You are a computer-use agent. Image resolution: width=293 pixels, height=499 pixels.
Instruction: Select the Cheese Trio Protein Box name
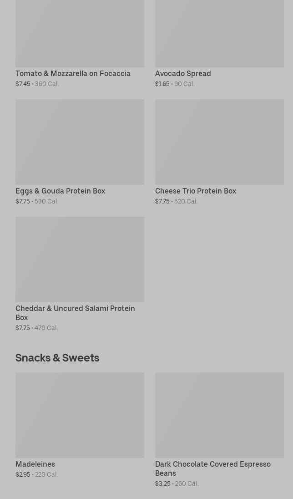[196, 191]
